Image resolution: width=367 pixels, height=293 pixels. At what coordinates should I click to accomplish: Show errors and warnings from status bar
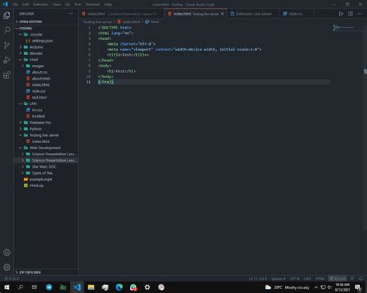tap(12, 278)
